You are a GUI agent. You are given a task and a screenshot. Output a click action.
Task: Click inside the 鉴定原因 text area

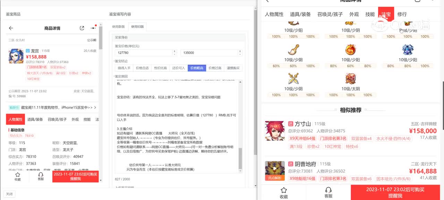[177, 126]
